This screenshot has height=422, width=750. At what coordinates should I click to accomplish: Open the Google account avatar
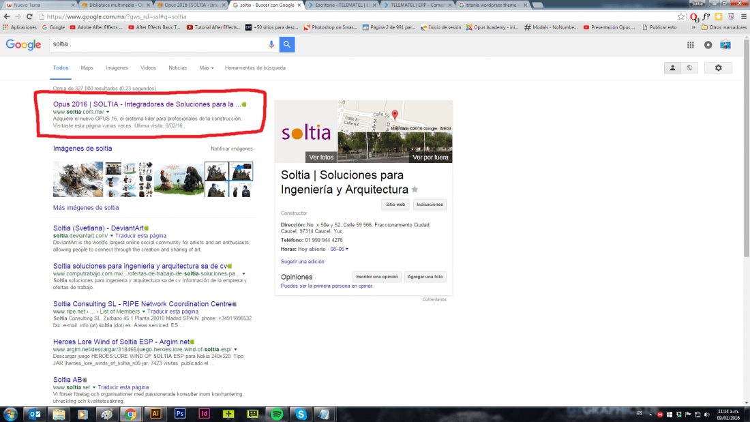click(725, 44)
